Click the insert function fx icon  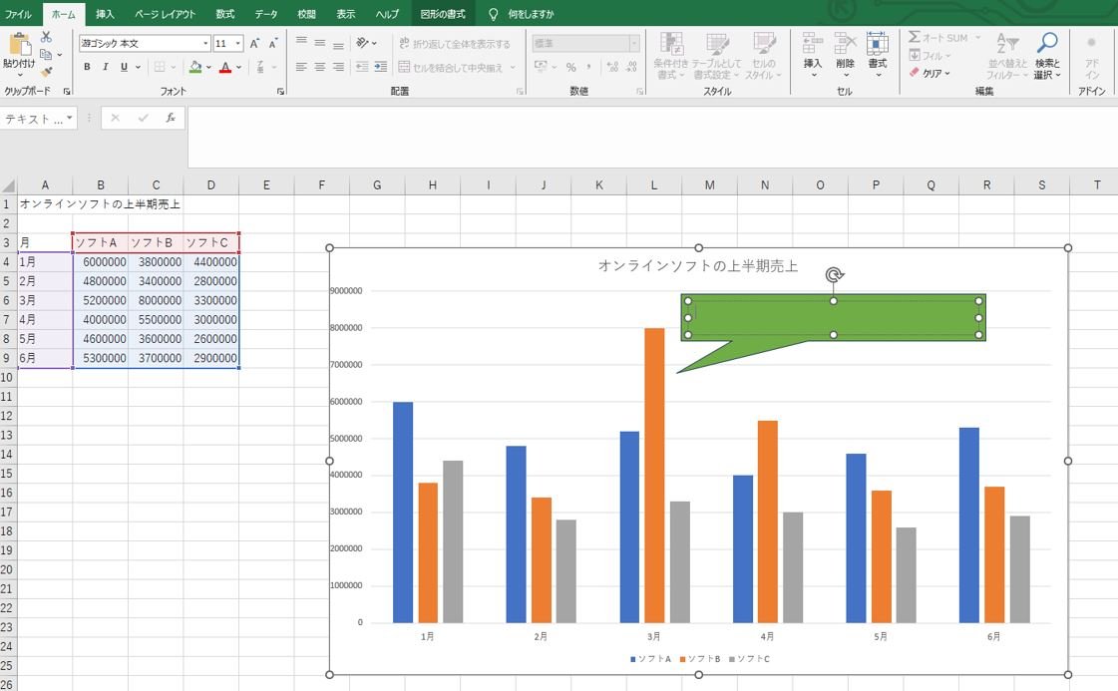click(171, 118)
